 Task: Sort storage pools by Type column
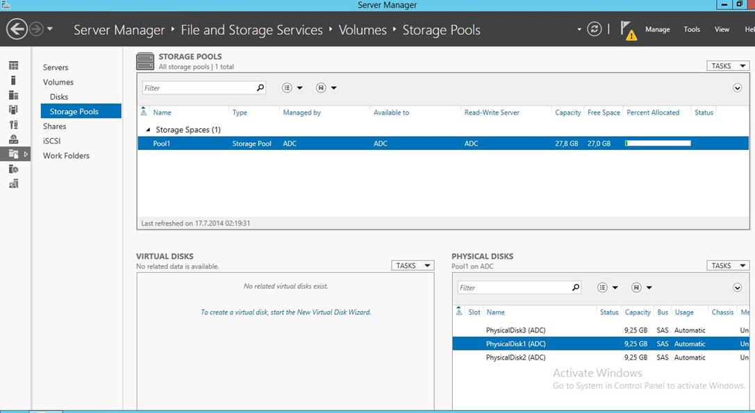point(240,112)
